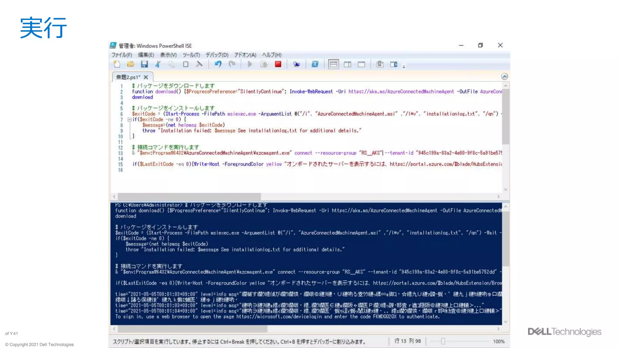Click the Open file folder icon

click(130, 64)
